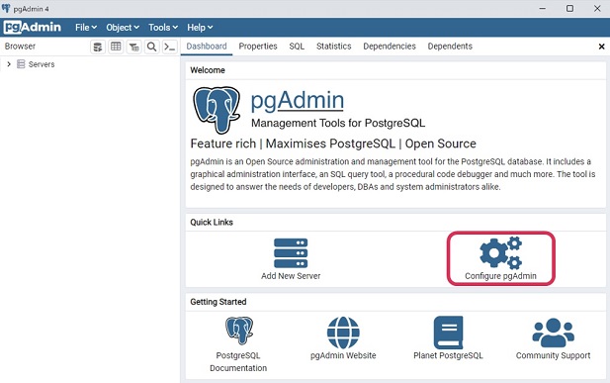
Task: Switch to the Properties tab
Action: [258, 47]
